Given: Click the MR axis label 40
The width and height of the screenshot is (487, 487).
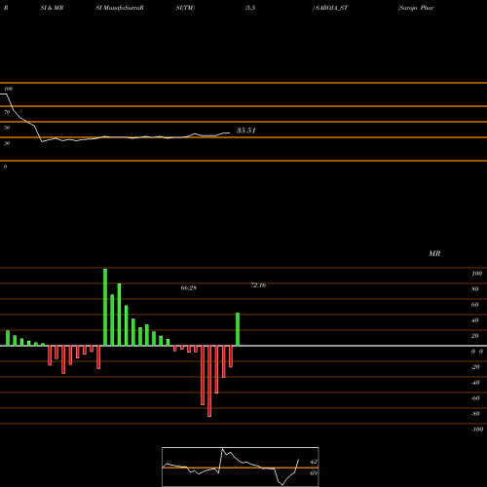Looking at the screenshot, I should [x=475, y=320].
